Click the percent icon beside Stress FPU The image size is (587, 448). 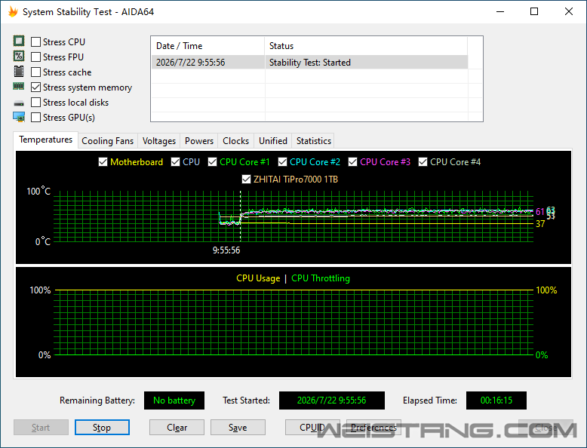(19, 56)
